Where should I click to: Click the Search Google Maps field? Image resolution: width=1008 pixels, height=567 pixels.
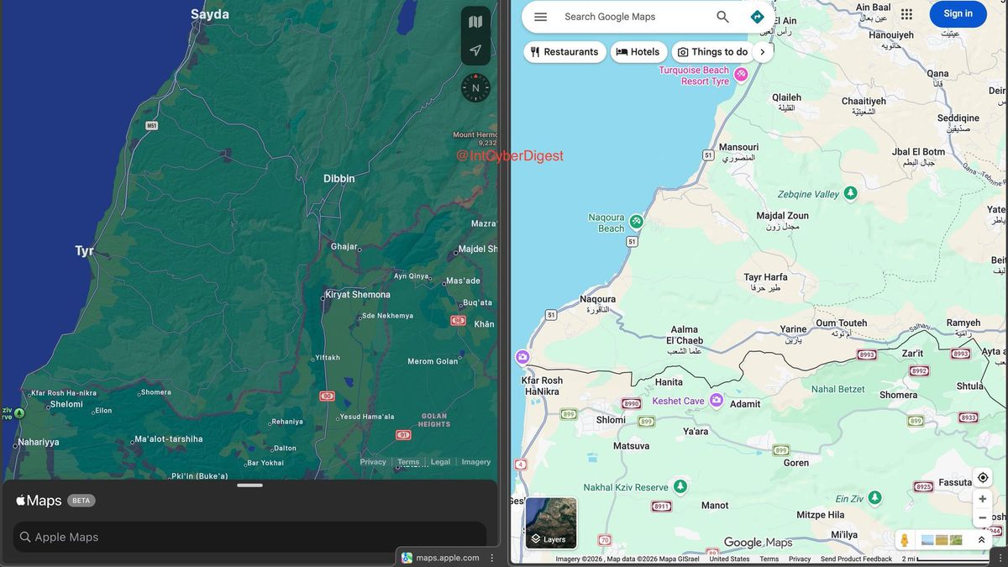(635, 17)
